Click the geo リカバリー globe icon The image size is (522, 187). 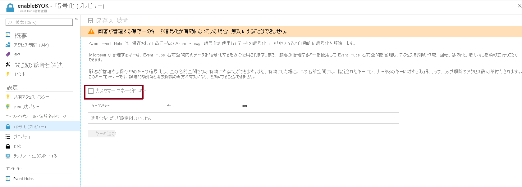coord(8,107)
